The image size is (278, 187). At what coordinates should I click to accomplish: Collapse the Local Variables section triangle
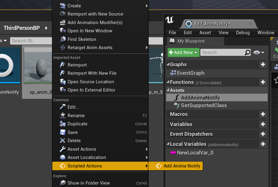pos(168,144)
